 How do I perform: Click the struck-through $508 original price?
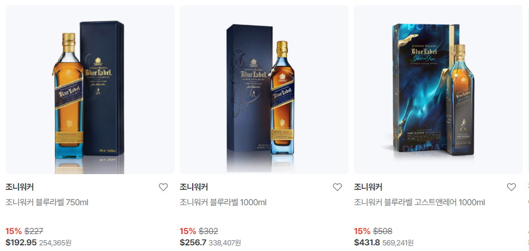(383, 231)
